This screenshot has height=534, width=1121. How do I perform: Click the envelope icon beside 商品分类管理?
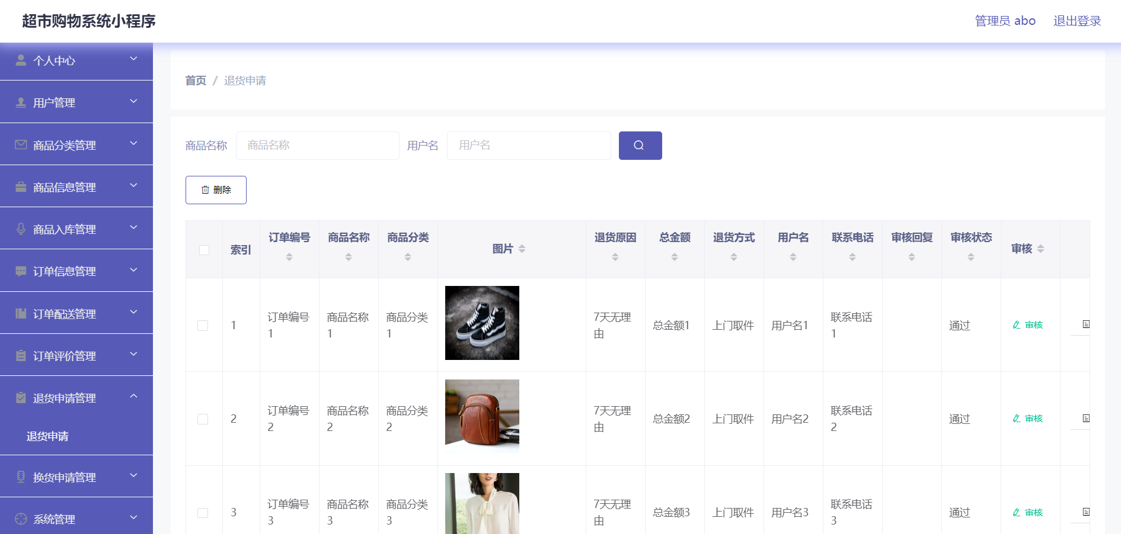click(x=21, y=144)
